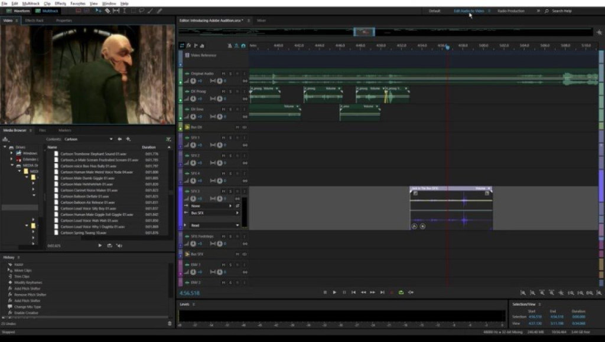This screenshot has width=605, height=342.
Task: Move playhead to next with transport button
Action: 382,292
